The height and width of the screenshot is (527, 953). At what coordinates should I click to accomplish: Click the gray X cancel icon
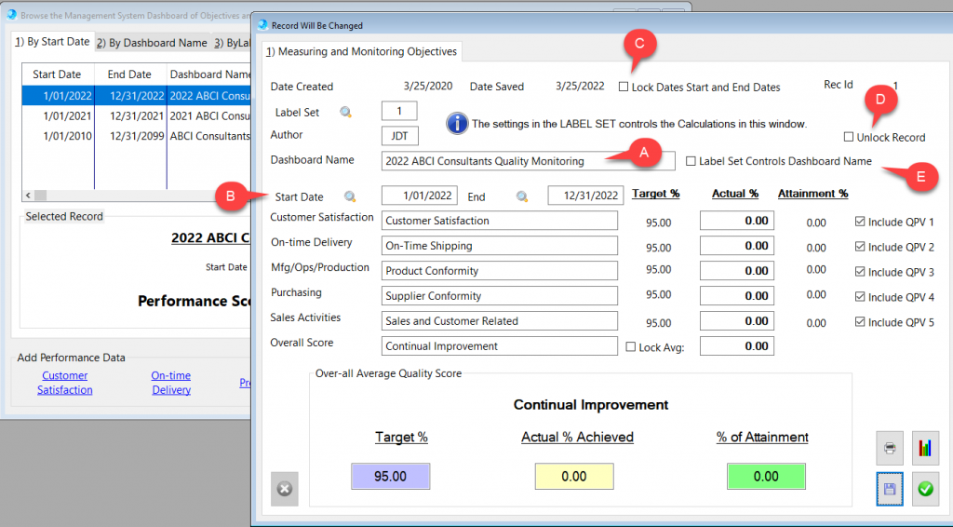click(x=285, y=489)
